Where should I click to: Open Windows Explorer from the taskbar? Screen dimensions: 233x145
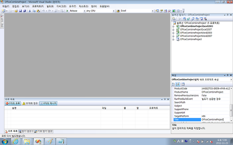[x=27, y=141]
